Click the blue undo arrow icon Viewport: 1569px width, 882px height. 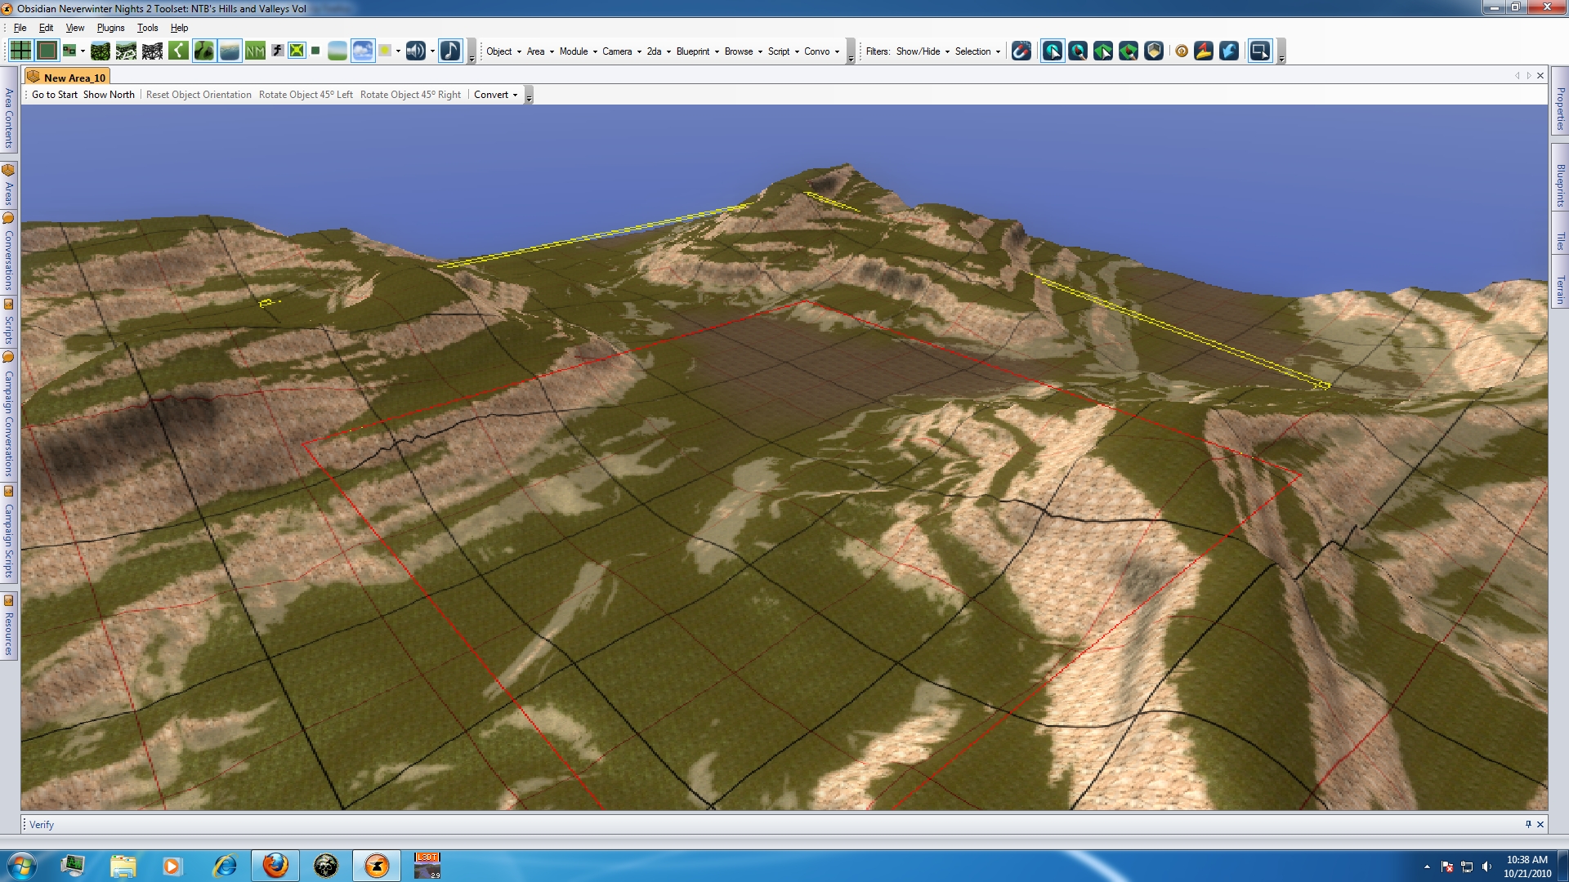[x=1229, y=51]
